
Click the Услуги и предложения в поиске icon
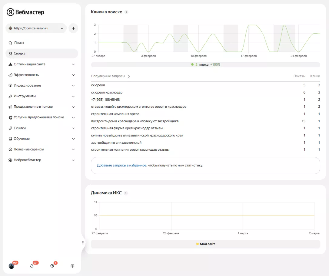tap(10, 117)
